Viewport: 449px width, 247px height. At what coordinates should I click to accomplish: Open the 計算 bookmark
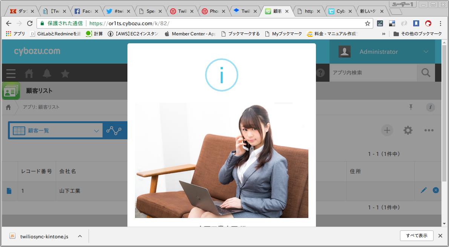[94, 34]
